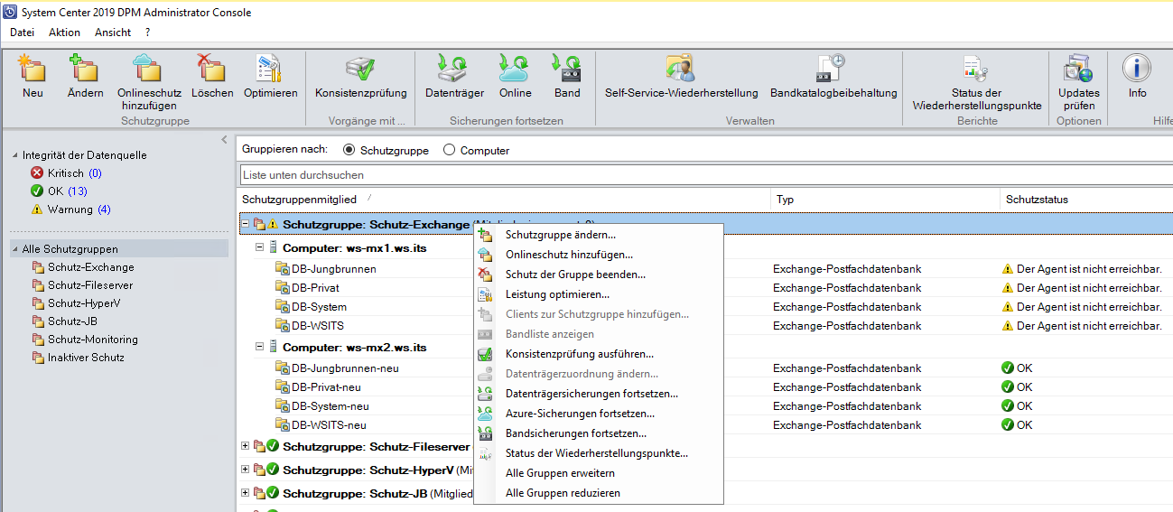This screenshot has height=512, width=1173.
Task: Click the Kritisch (0) count link
Action: point(95,173)
